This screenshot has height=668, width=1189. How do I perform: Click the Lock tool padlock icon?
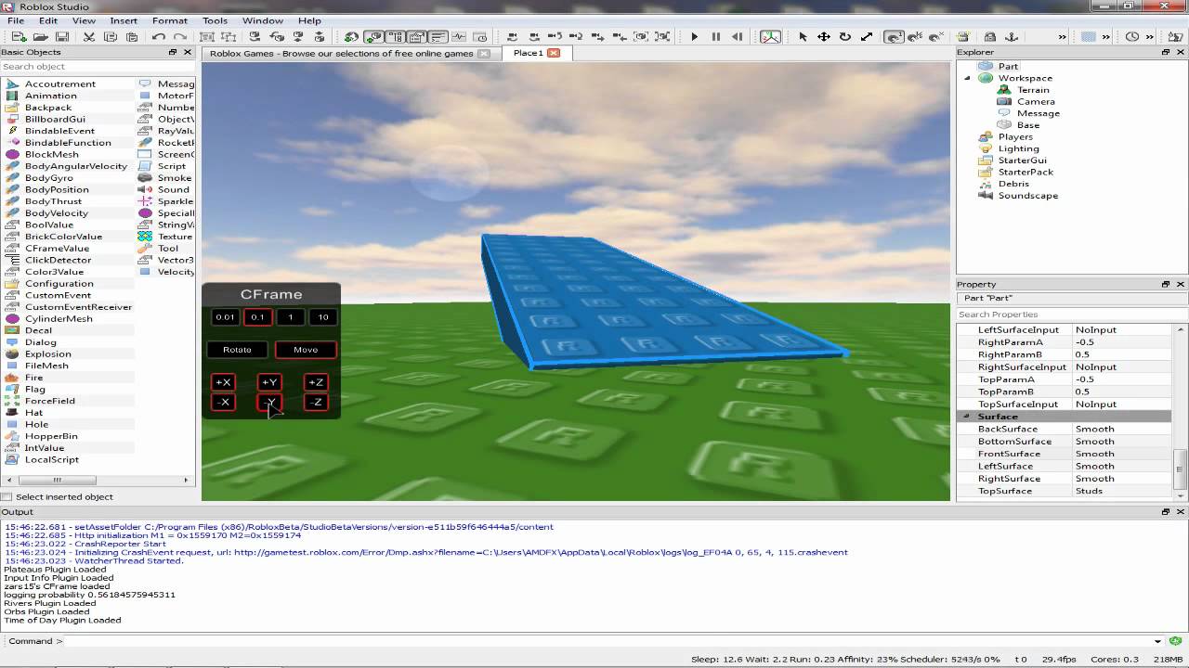tap(990, 37)
